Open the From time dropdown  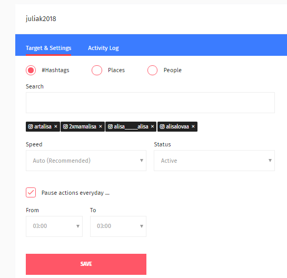click(x=54, y=226)
